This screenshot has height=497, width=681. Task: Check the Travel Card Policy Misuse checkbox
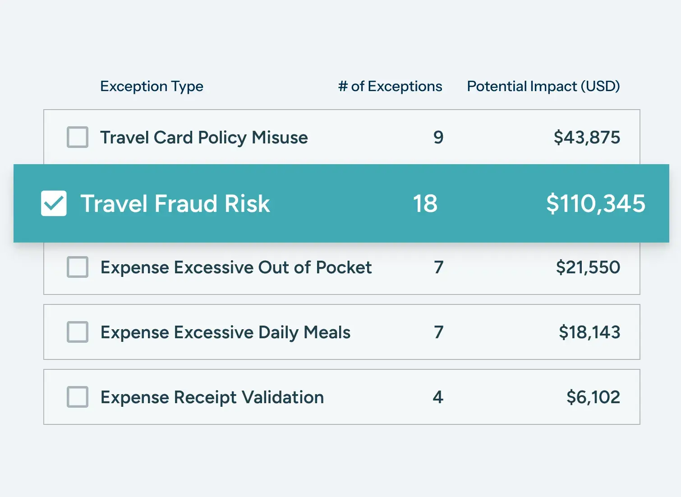point(77,138)
